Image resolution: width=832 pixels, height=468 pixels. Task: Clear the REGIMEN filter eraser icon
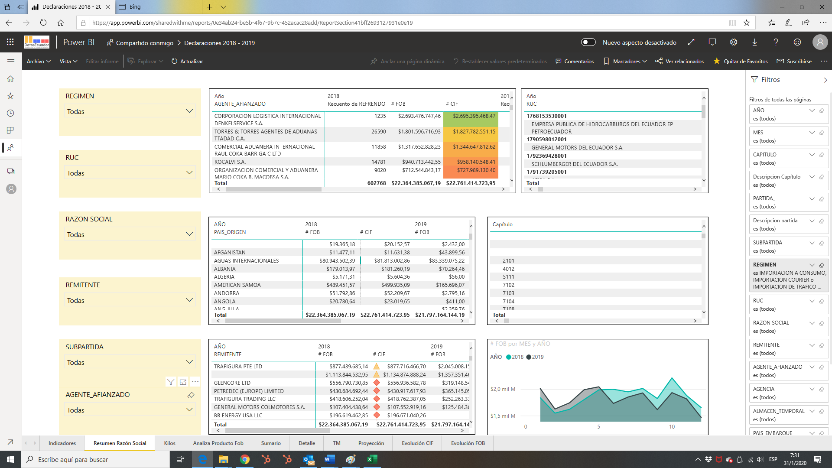pyautogui.click(x=822, y=265)
